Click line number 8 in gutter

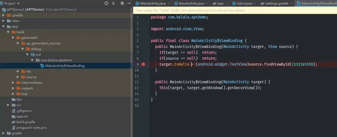tap(138, 58)
